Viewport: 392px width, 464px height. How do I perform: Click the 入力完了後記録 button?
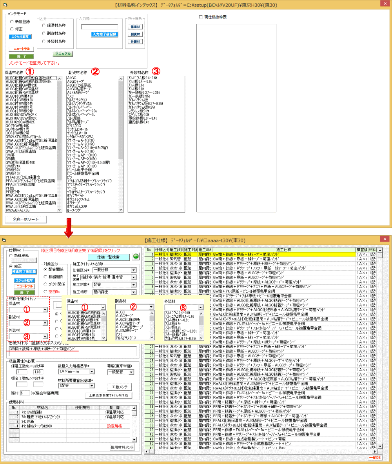pyautogui.click(x=104, y=35)
